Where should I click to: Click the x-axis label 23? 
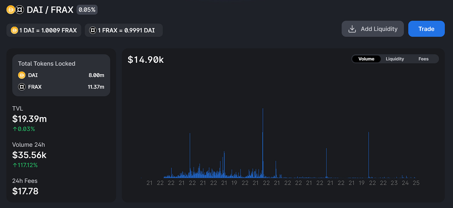click(x=394, y=183)
